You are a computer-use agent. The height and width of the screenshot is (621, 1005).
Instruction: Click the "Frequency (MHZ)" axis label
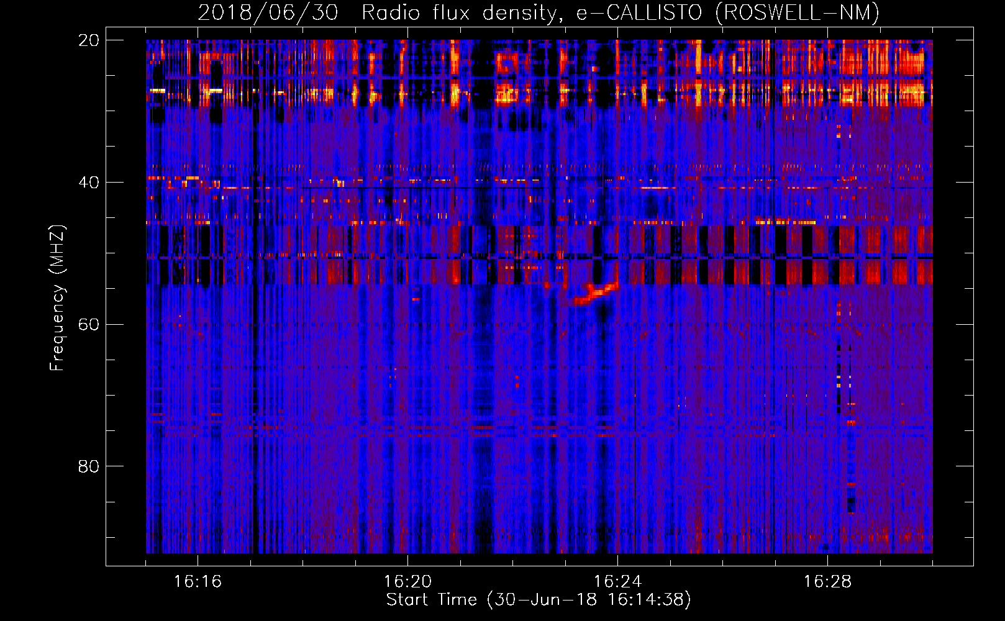tap(57, 297)
